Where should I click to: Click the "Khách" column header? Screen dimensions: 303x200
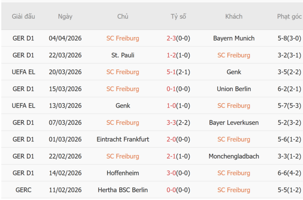[234, 16]
